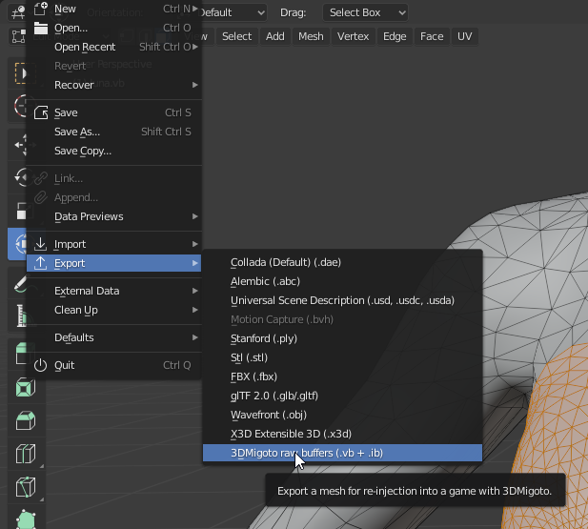
Task: Select the Annotate pencil tool
Action: (21, 283)
